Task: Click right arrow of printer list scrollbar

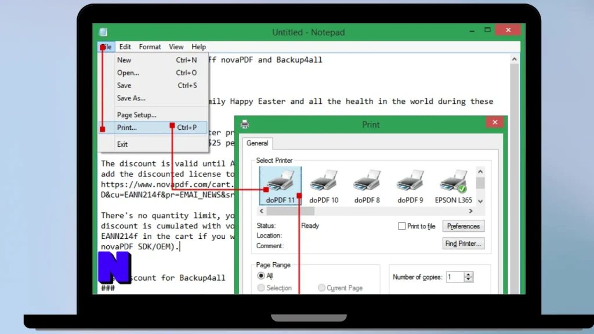Action: 470,211
